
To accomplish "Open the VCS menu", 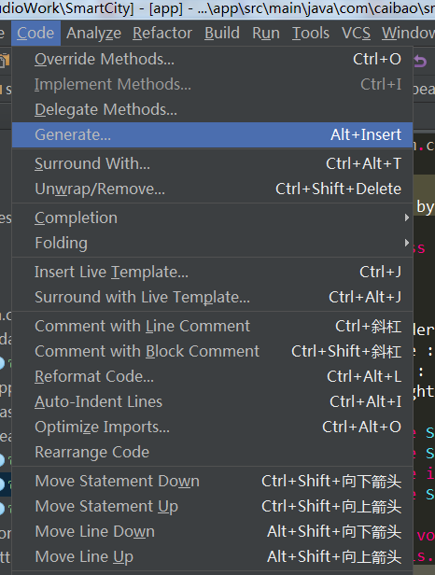I will pyautogui.click(x=356, y=33).
